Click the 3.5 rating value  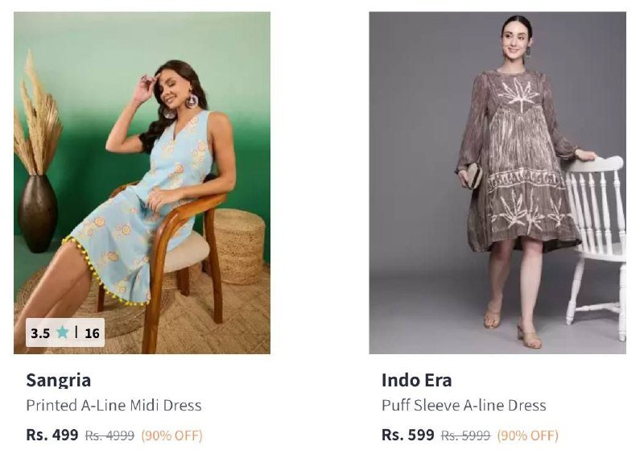pyautogui.click(x=40, y=333)
